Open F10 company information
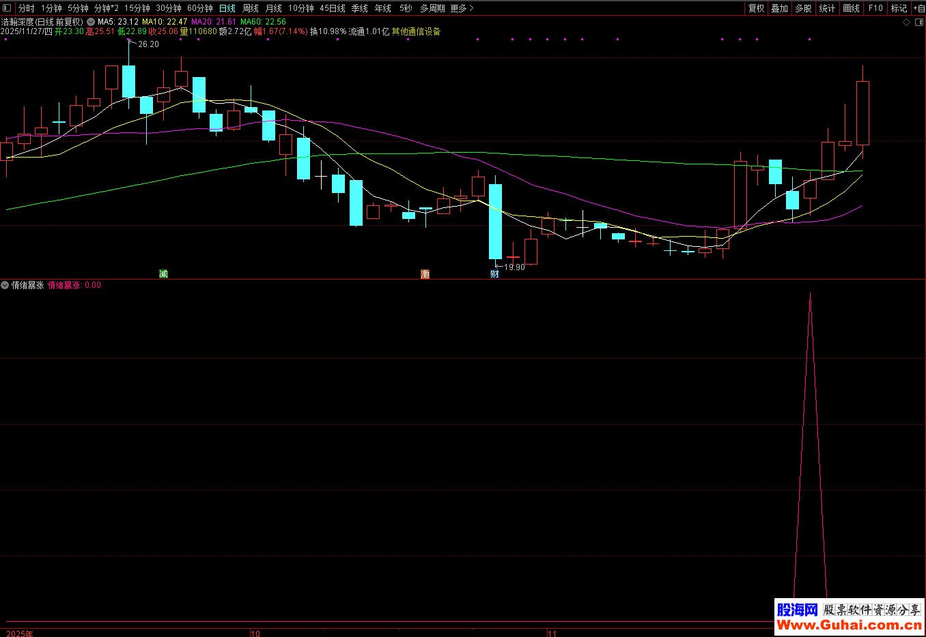926x637 pixels. 875,8
